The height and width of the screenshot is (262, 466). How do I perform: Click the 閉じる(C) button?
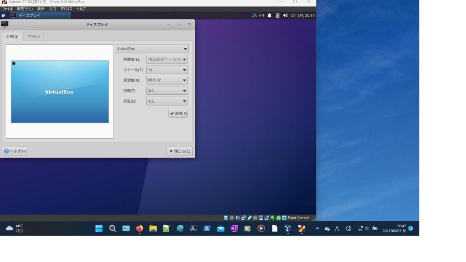pyautogui.click(x=180, y=151)
